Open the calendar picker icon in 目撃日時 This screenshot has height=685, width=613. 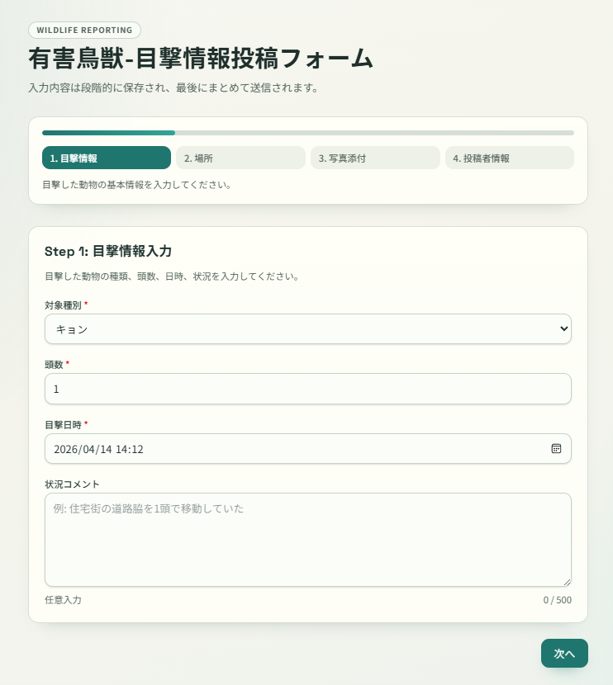click(x=556, y=448)
